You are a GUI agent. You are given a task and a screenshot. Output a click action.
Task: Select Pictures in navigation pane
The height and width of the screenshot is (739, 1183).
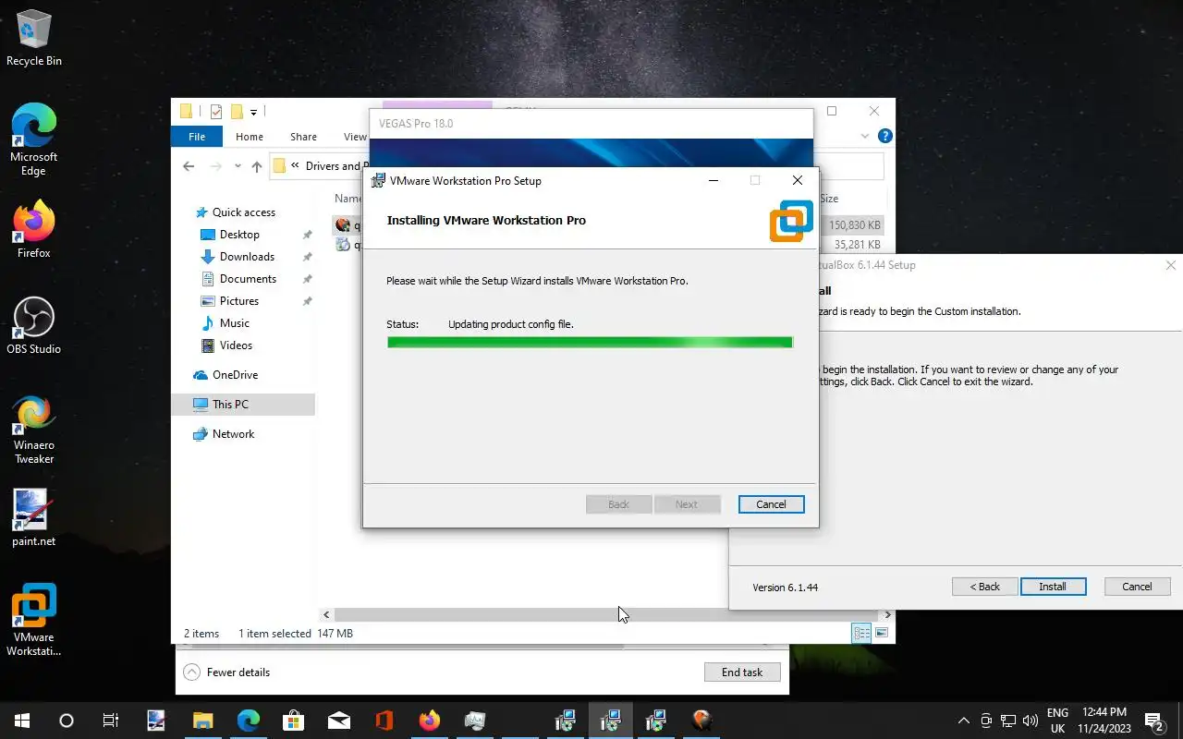(239, 301)
